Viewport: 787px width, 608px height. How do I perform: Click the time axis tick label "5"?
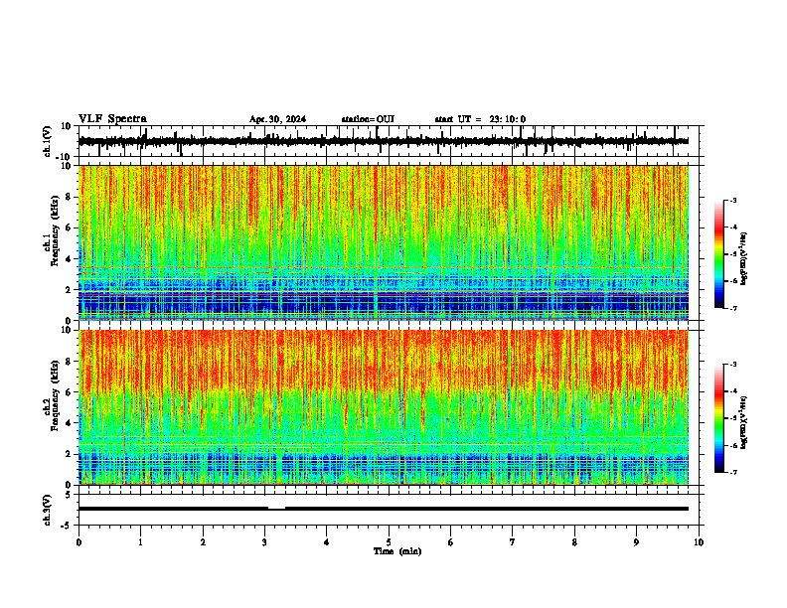click(x=389, y=542)
